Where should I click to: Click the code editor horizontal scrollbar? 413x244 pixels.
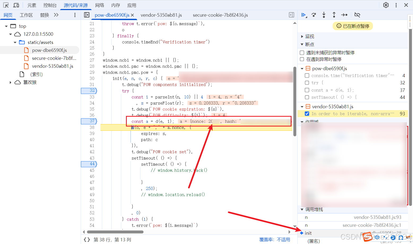115,232
